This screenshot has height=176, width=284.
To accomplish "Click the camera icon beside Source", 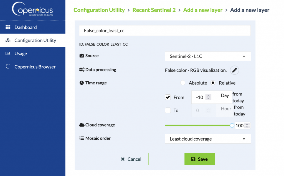I will point(82,56).
